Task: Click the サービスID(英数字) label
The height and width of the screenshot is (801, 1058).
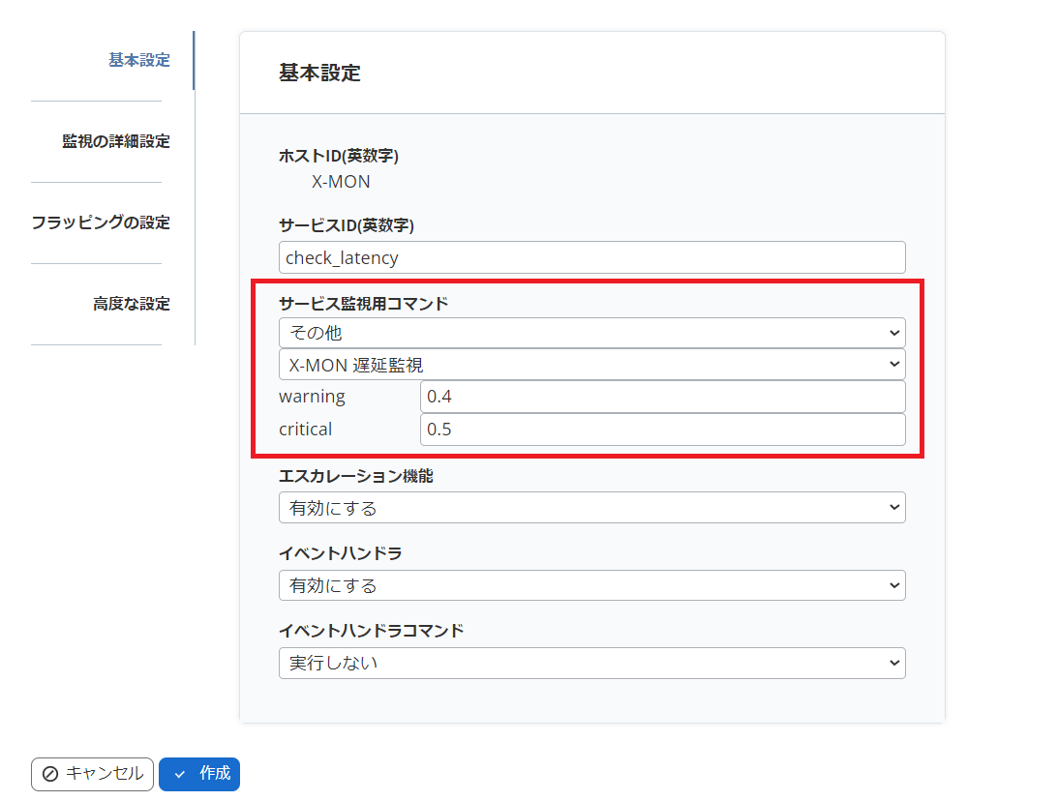Action: point(346,225)
